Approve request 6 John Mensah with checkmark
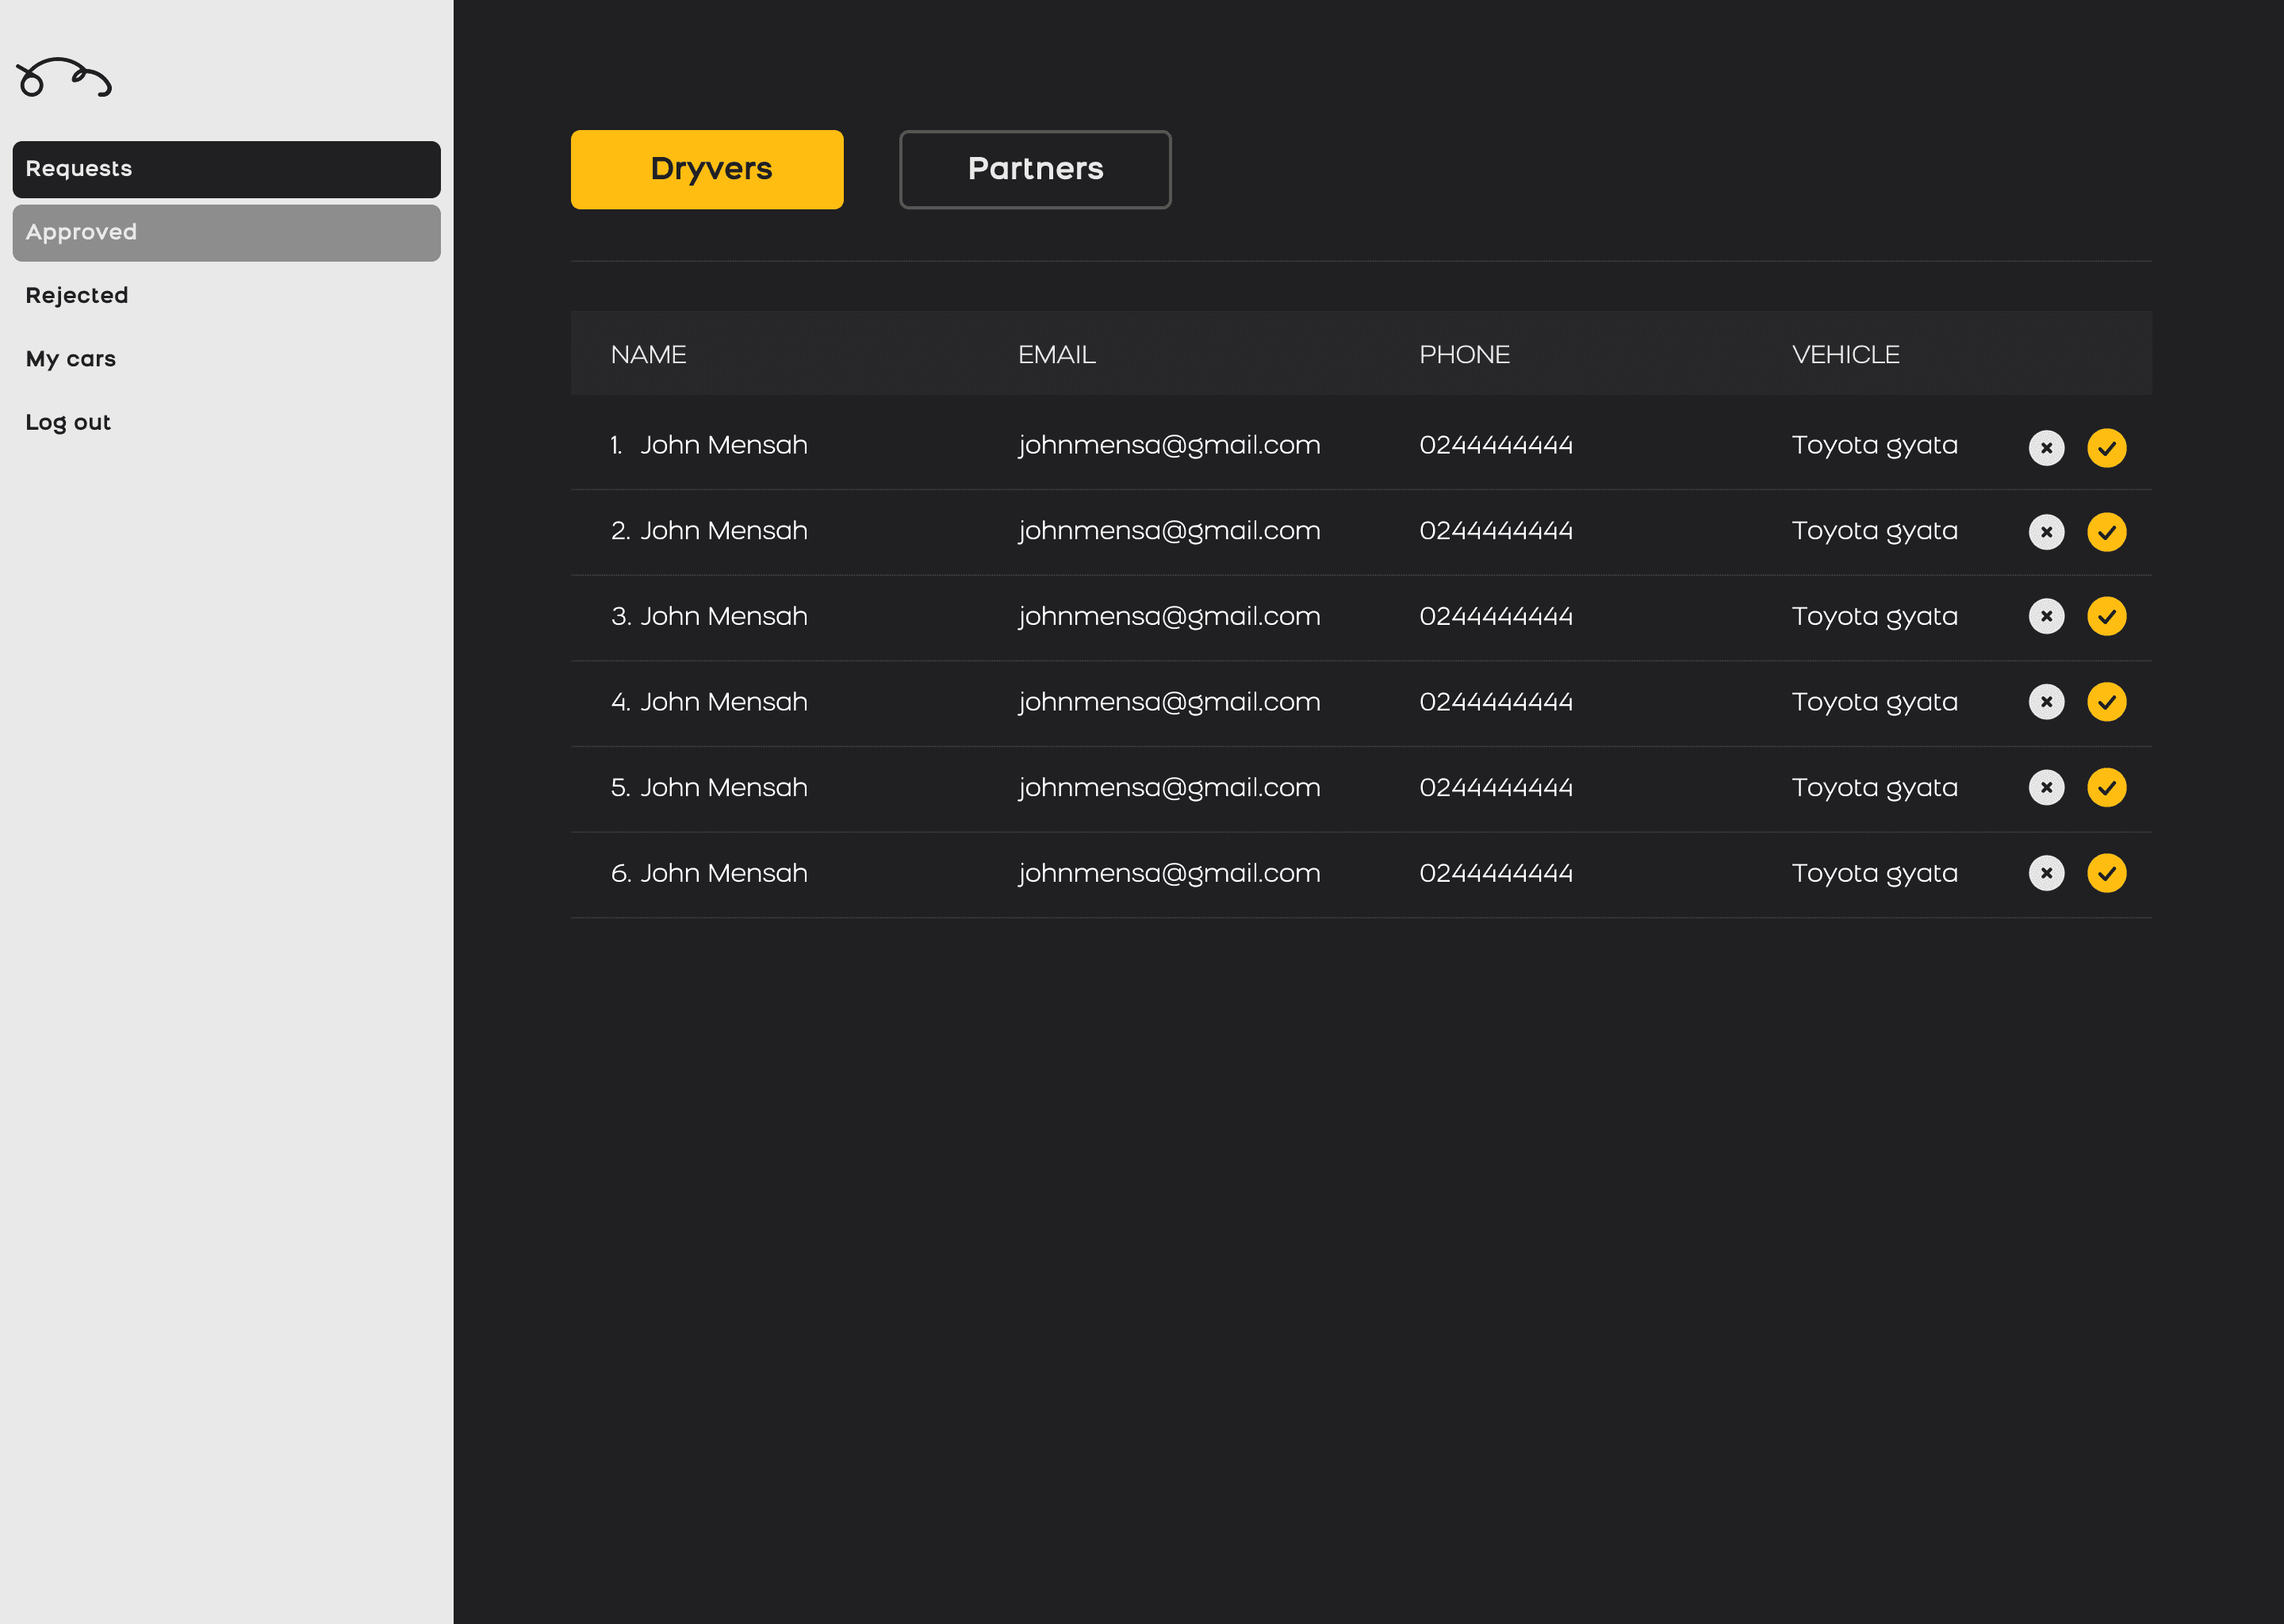 tap(2106, 873)
